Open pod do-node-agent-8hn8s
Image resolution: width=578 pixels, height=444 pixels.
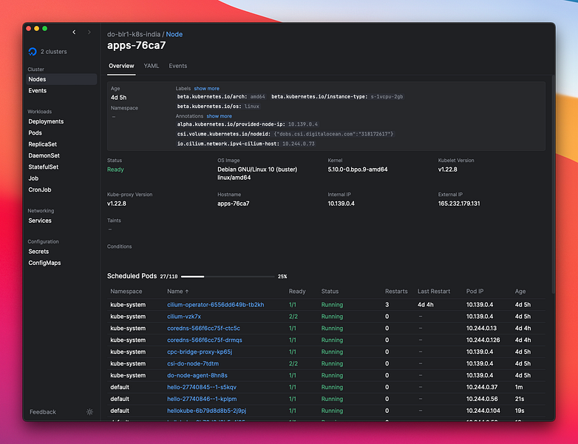[197, 376]
